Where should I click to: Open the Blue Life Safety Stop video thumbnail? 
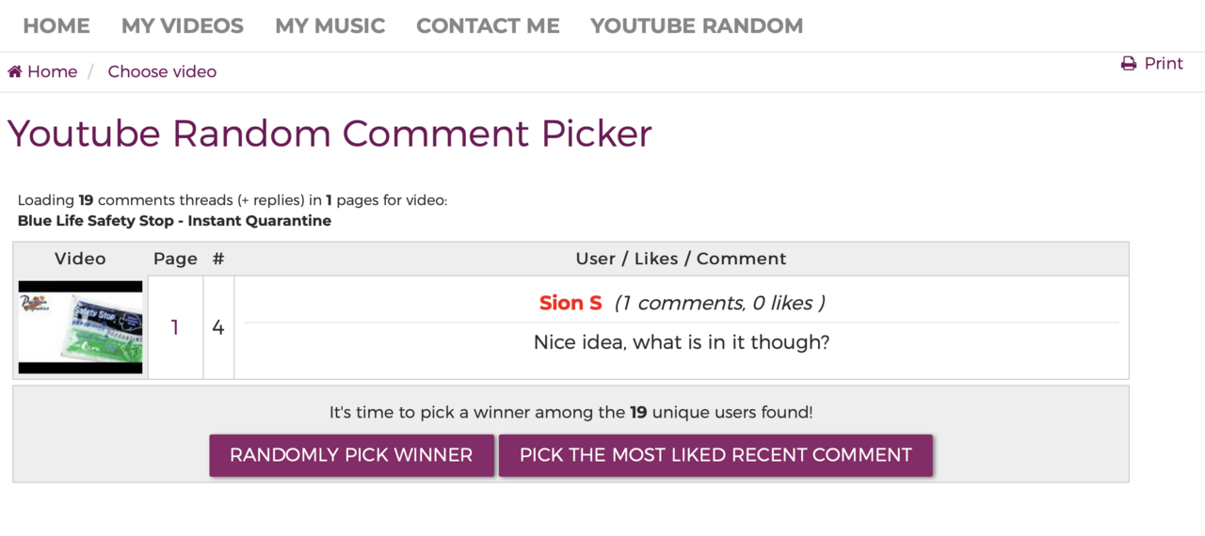80,327
